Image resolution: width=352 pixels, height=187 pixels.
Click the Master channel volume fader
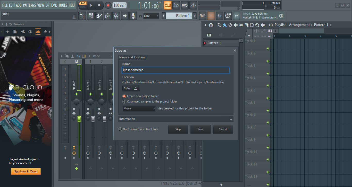click(79, 119)
